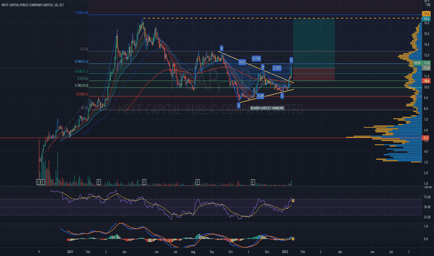Image resolution: width=434 pixels, height=256 pixels.
Task: Click the green profit zone of the long position
Action: (314, 43)
